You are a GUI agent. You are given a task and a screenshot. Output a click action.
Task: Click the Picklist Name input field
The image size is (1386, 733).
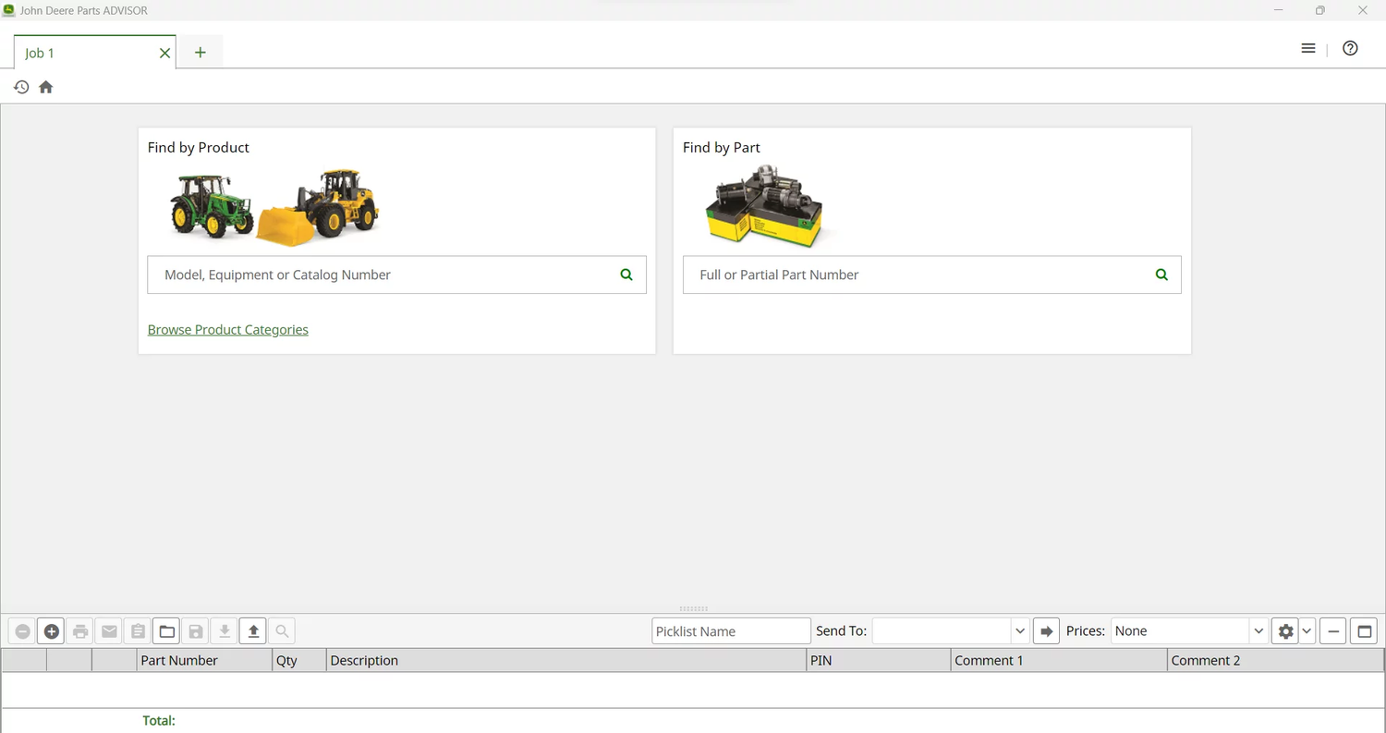click(x=731, y=631)
